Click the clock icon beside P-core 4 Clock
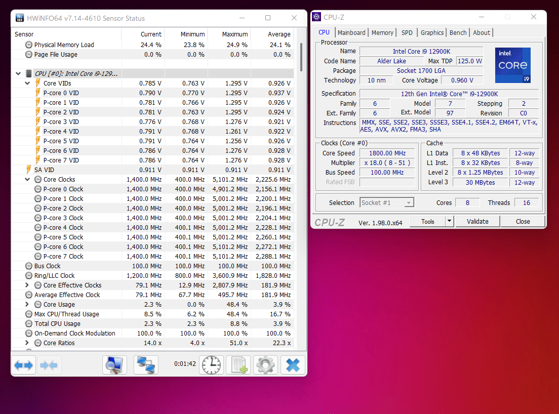 point(38,227)
